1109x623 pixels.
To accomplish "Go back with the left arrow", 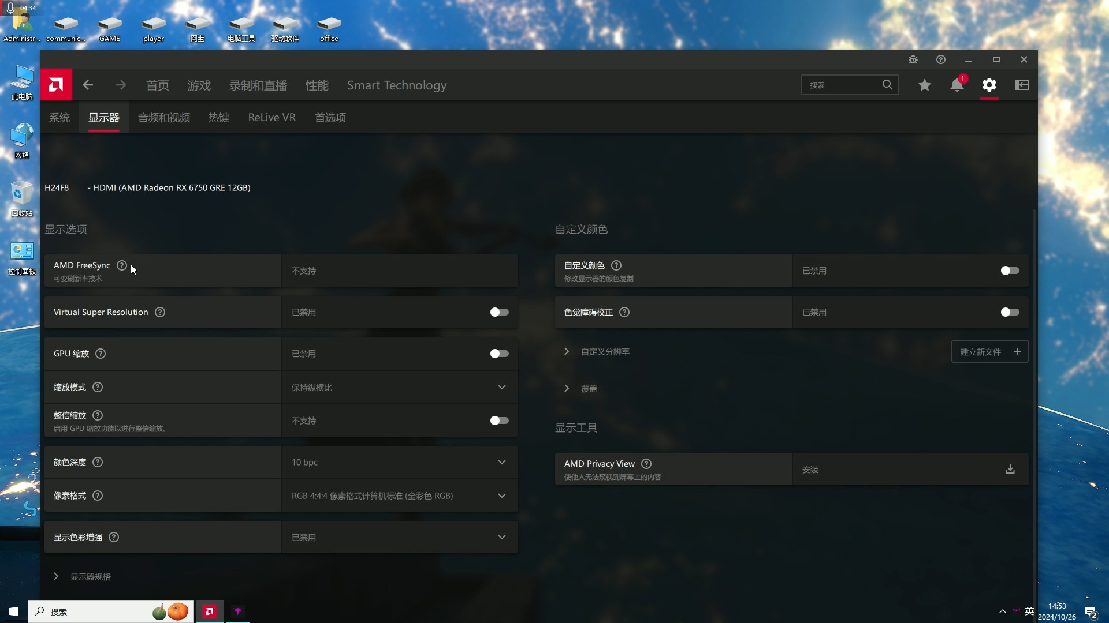I will [x=88, y=85].
